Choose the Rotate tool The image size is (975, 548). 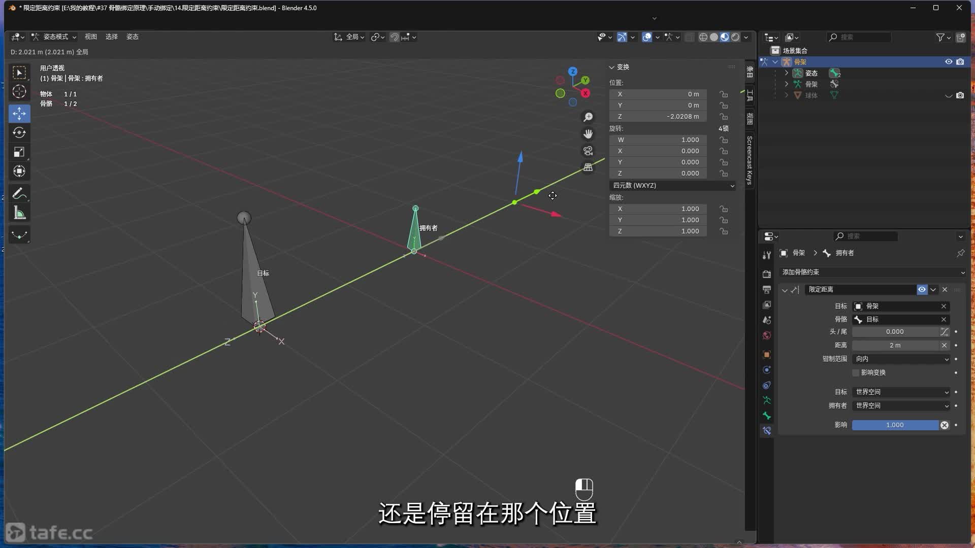tap(19, 132)
